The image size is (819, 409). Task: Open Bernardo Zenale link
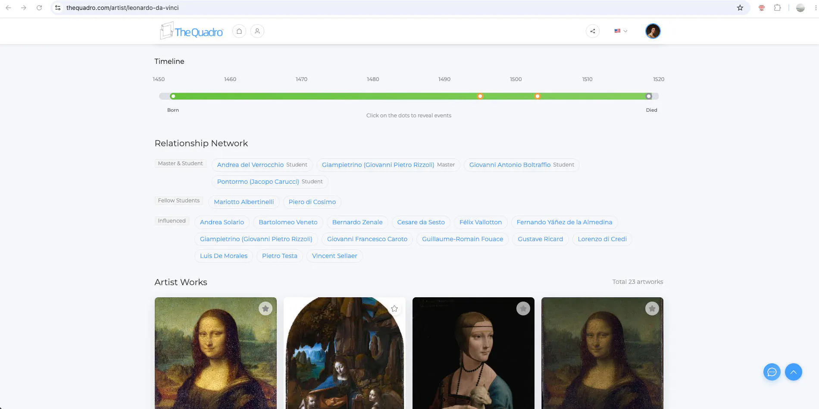[357, 222]
